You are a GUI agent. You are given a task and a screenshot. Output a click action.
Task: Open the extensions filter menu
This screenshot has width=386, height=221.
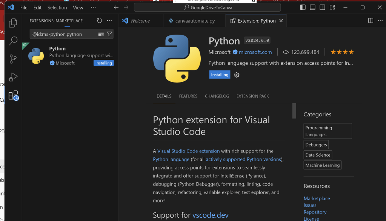(109, 34)
